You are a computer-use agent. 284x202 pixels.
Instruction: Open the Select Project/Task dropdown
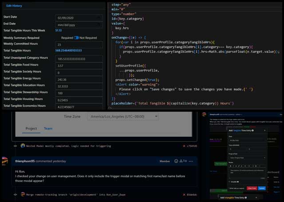pos(247,158)
